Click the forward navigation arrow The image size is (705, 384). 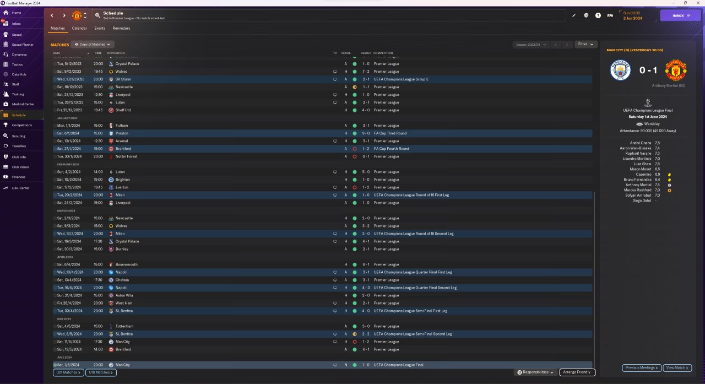[64, 15]
